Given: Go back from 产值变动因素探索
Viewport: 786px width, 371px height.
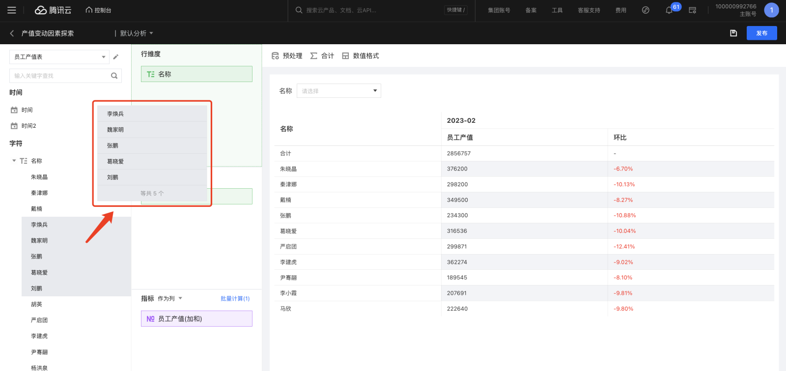Looking at the screenshot, I should click(12, 33).
